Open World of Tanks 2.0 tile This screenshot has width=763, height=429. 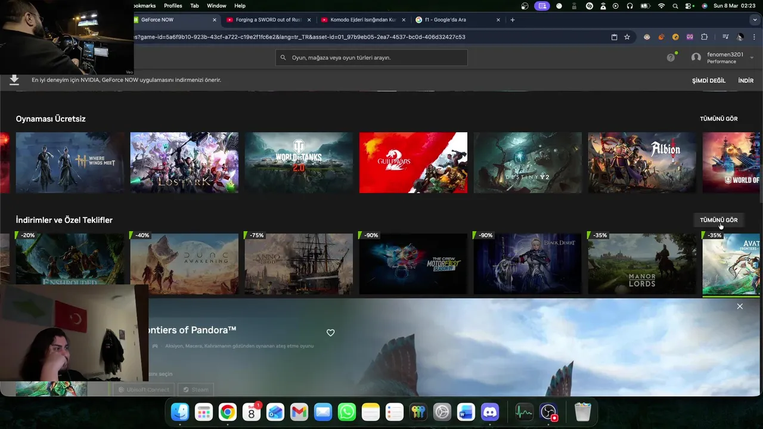[299, 163]
